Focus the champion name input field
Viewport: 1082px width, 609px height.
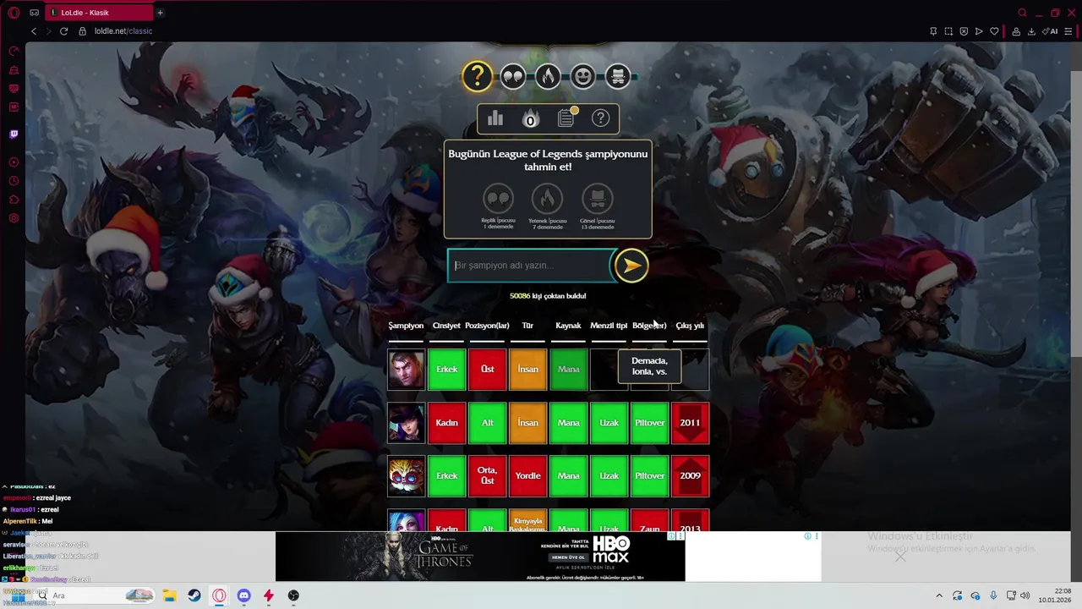pyautogui.click(x=529, y=266)
